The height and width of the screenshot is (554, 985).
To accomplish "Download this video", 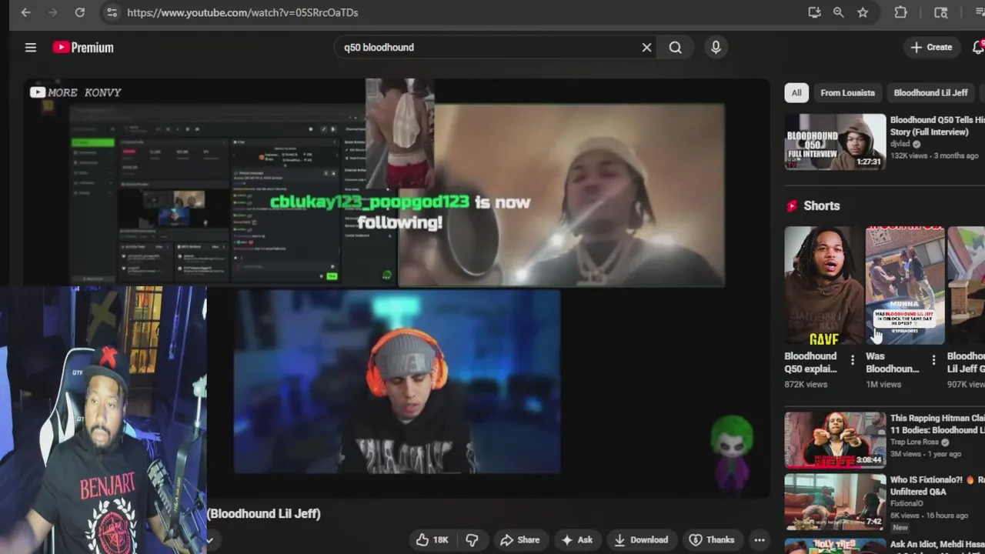I will 640,539.
